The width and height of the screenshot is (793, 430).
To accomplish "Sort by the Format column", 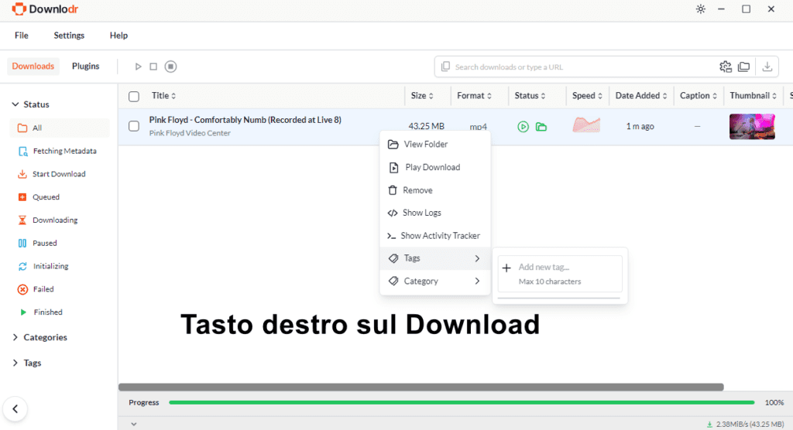I will [x=475, y=95].
